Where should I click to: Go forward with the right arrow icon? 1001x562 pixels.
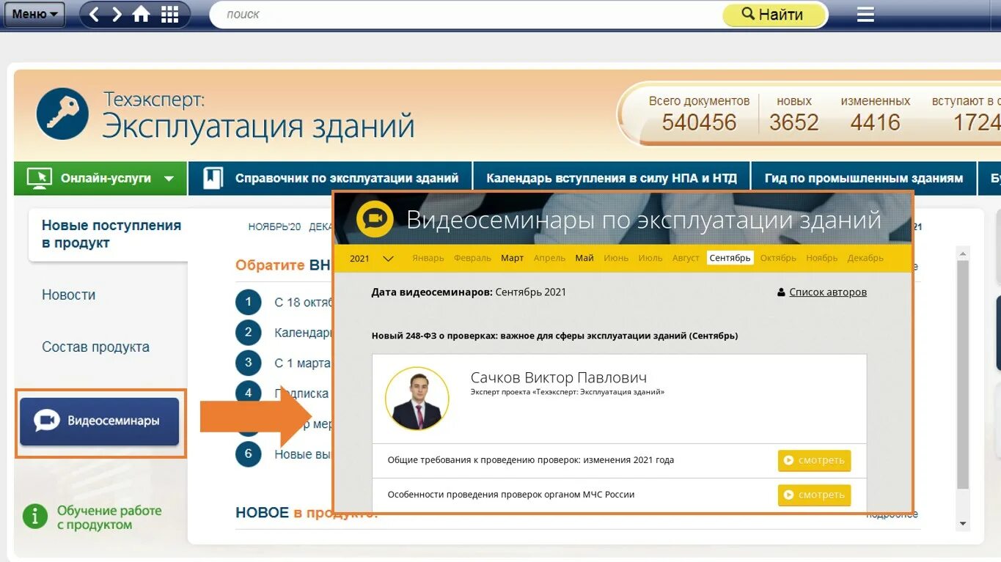117,14
